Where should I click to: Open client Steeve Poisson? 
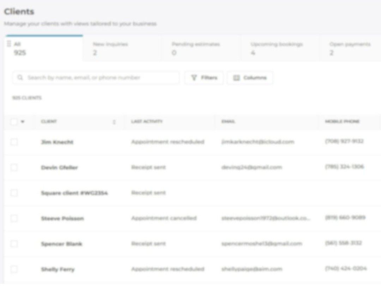point(62,218)
